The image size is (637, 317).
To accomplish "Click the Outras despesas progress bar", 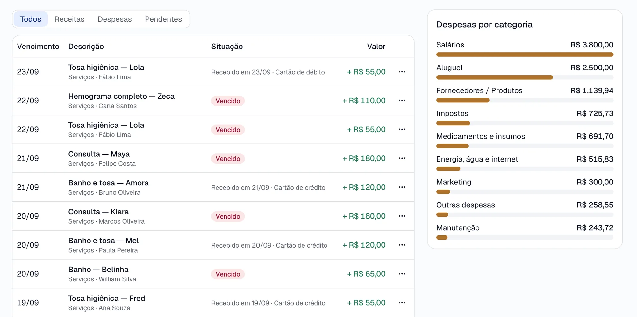I will click(525, 215).
